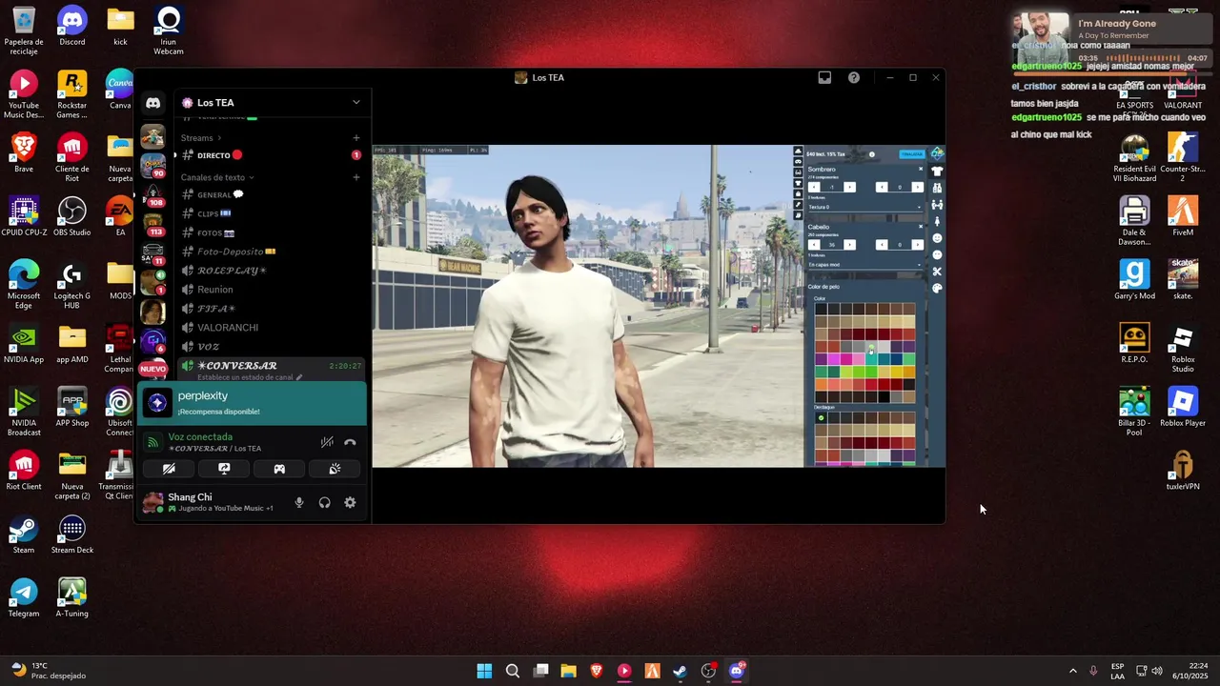Image resolution: width=1220 pixels, height=686 pixels.
Task: Pick the pure black hair color swatch
Action: [884, 397]
